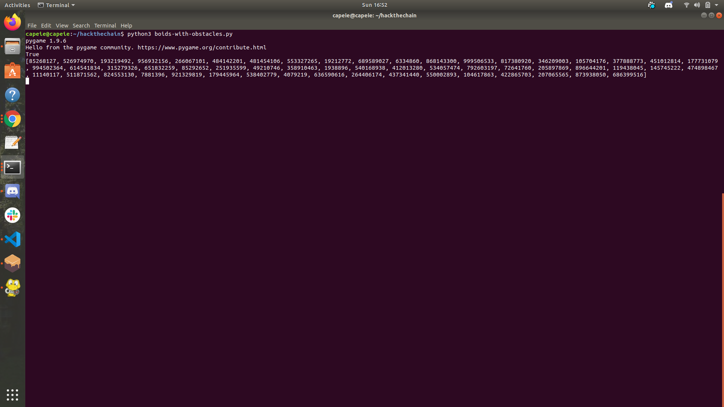
Task: Open Visual Studio Code from the dock
Action: point(12,239)
